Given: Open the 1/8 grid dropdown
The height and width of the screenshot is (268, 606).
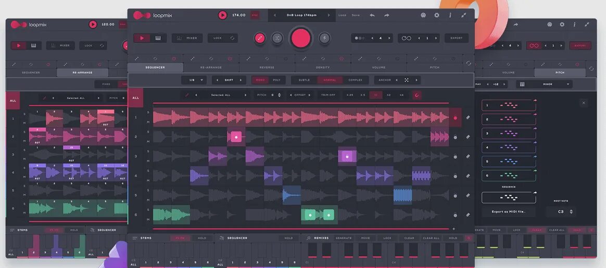Looking at the screenshot, I should pos(194,80).
